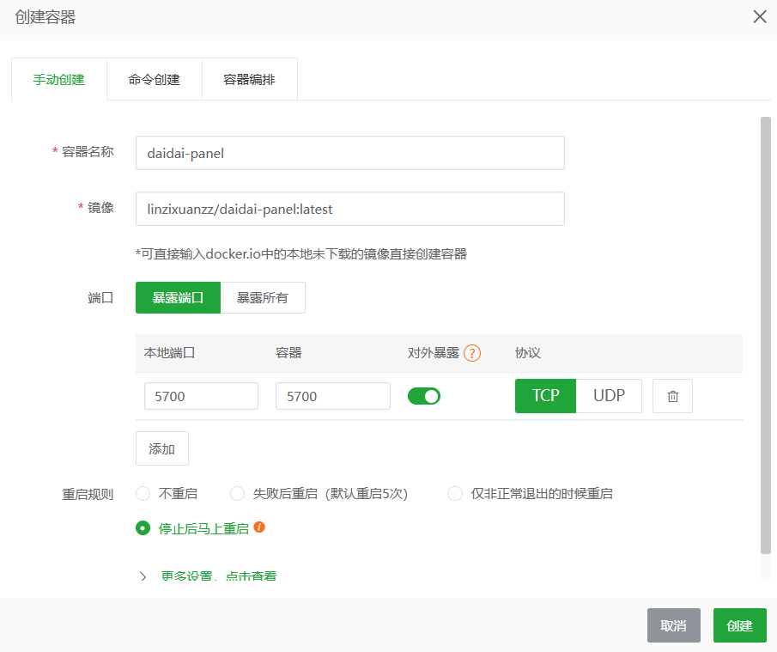Screen dimensions: 777x652
Task: Click the orange info icon after 停止后马上重启
Action: coord(259,527)
